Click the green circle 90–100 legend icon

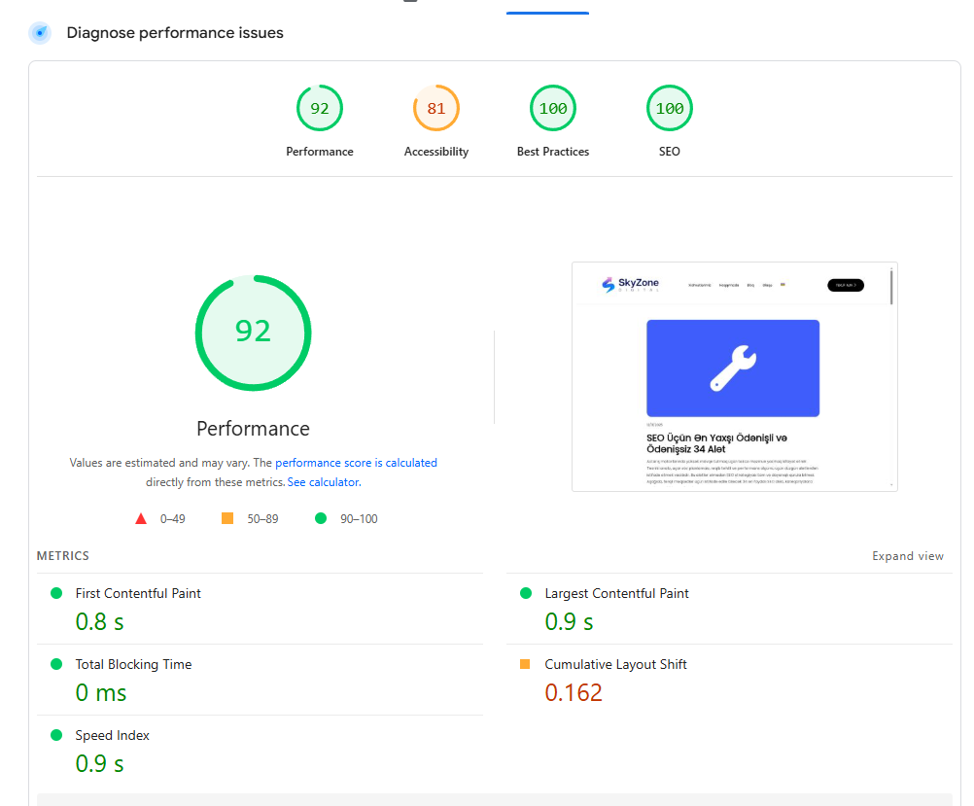pyautogui.click(x=321, y=519)
